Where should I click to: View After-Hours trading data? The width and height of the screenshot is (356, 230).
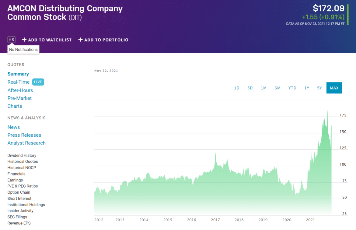point(20,90)
